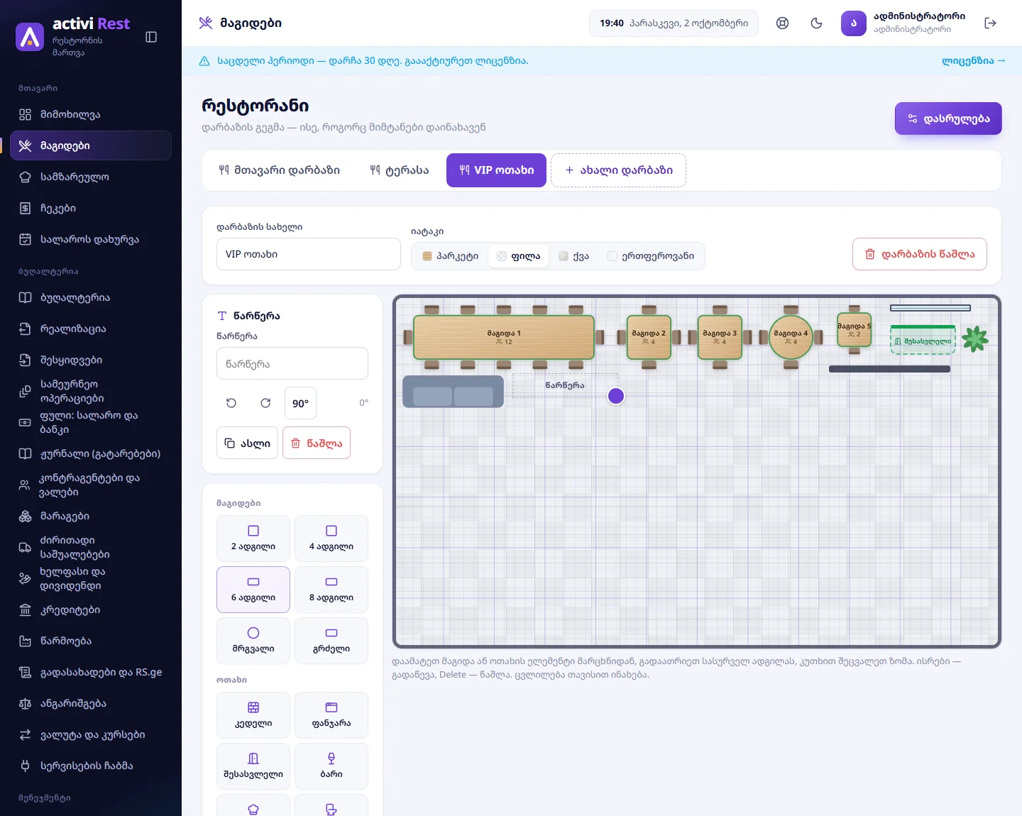Add a 2 ადგილი table

[253, 539]
